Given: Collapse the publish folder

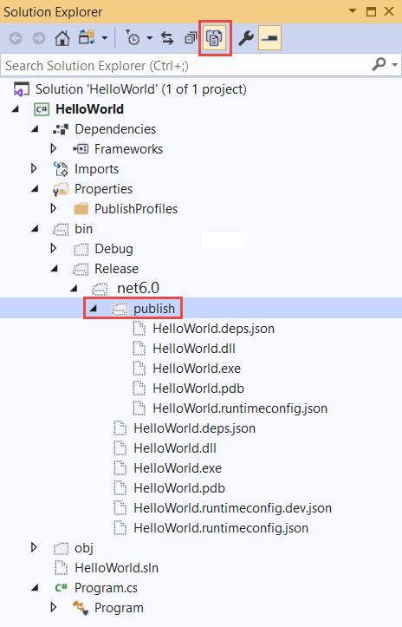Looking at the screenshot, I should 94,309.
